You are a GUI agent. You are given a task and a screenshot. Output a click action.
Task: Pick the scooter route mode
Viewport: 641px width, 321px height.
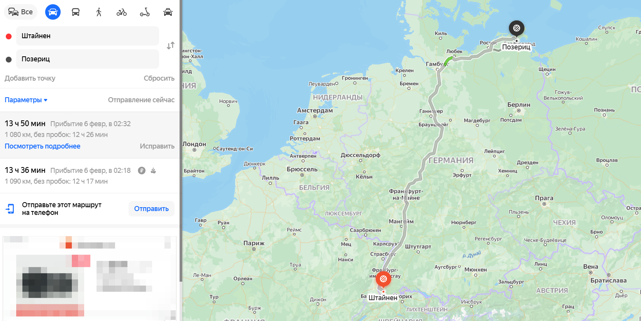coord(145,12)
